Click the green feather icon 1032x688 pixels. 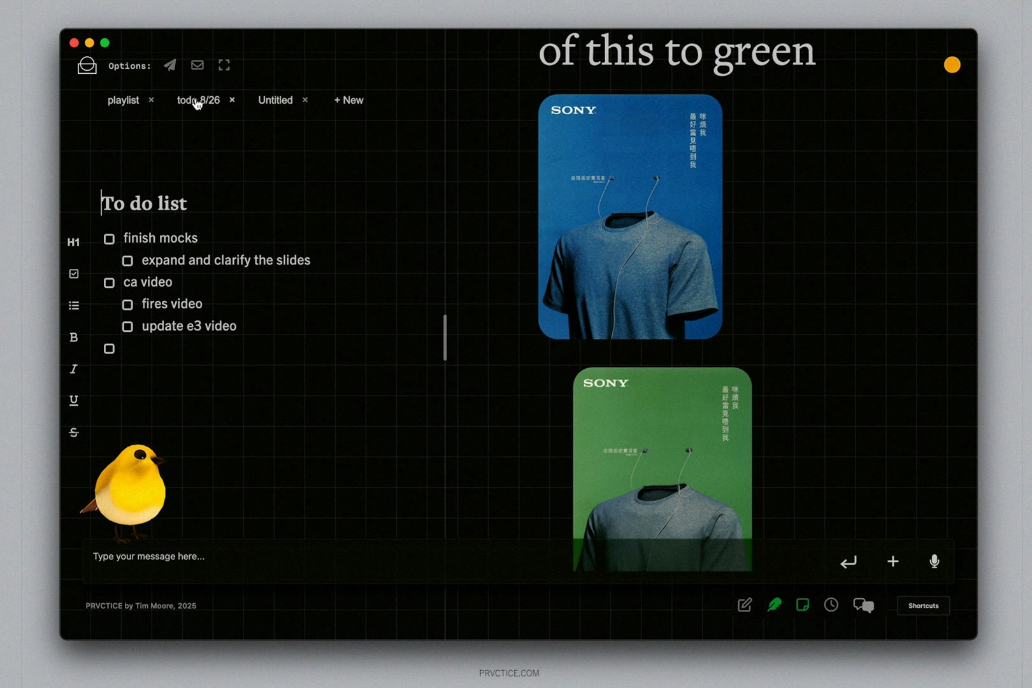click(x=775, y=605)
